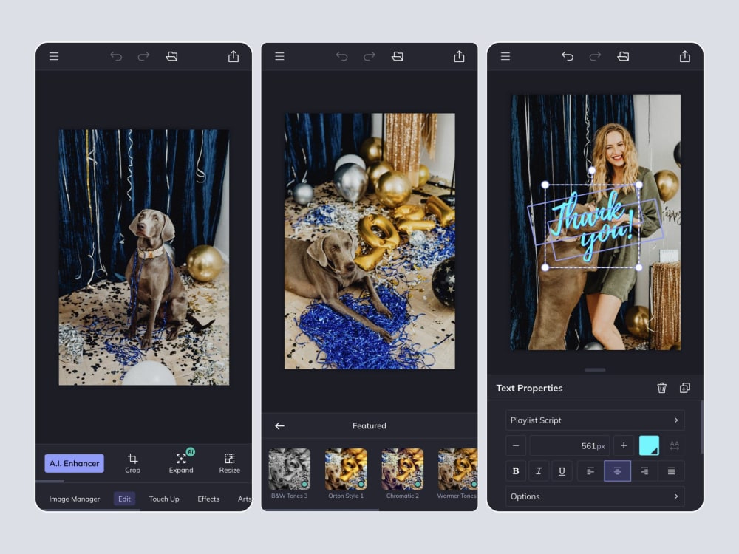Click the rotation handle above text box

pyautogui.click(x=591, y=170)
